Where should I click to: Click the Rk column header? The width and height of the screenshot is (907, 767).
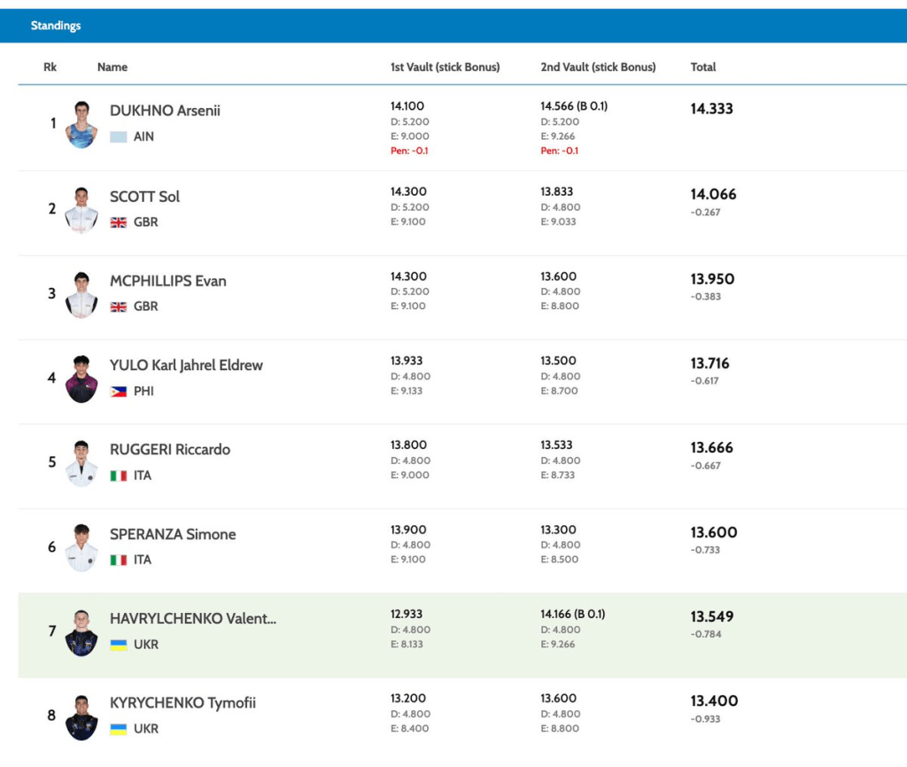point(50,67)
